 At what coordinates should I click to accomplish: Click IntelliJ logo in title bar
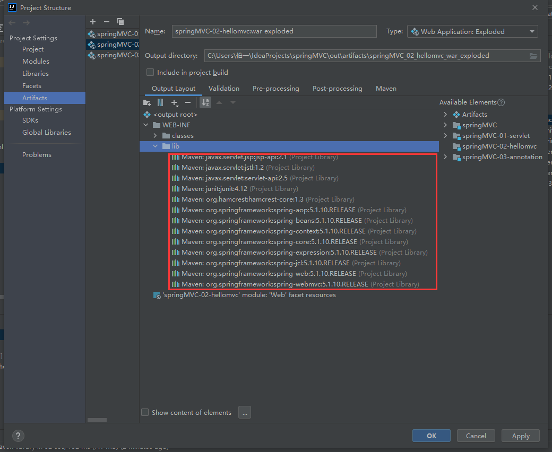[x=12, y=7]
